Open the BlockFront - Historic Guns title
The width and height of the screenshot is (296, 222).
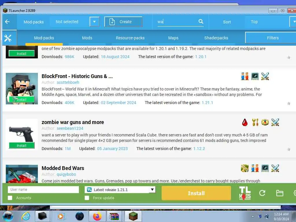[x=77, y=76]
